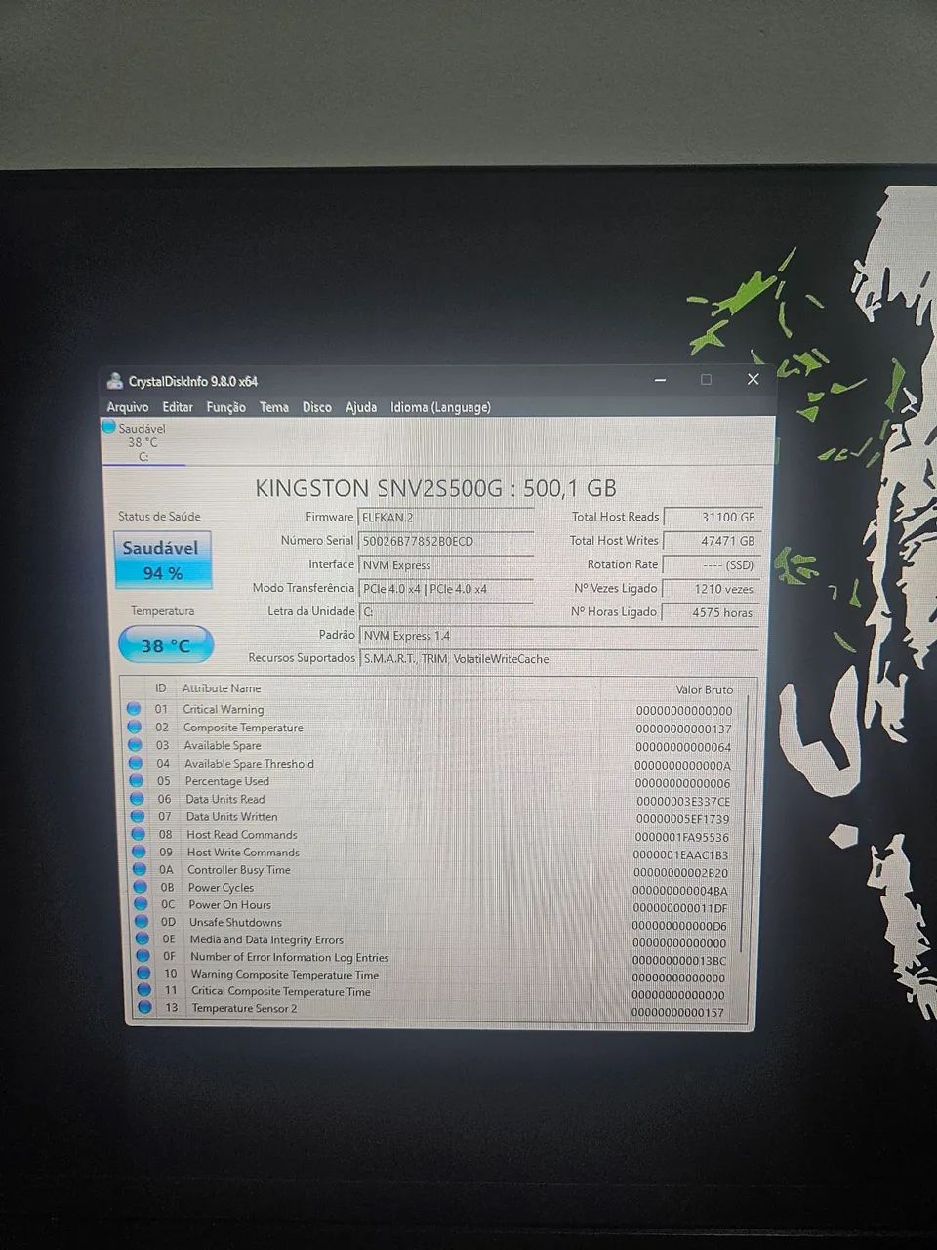Click status icon of Composite Temperature row

[x=135, y=727]
